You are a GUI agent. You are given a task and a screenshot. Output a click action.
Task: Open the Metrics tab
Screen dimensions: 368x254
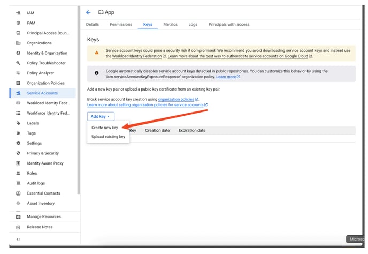pos(170,25)
